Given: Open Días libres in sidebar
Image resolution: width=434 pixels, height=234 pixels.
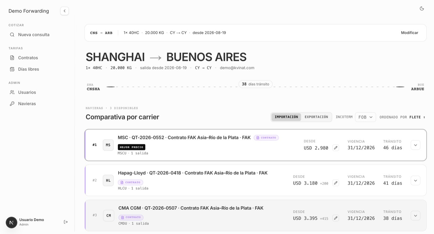Looking at the screenshot, I should point(29,69).
